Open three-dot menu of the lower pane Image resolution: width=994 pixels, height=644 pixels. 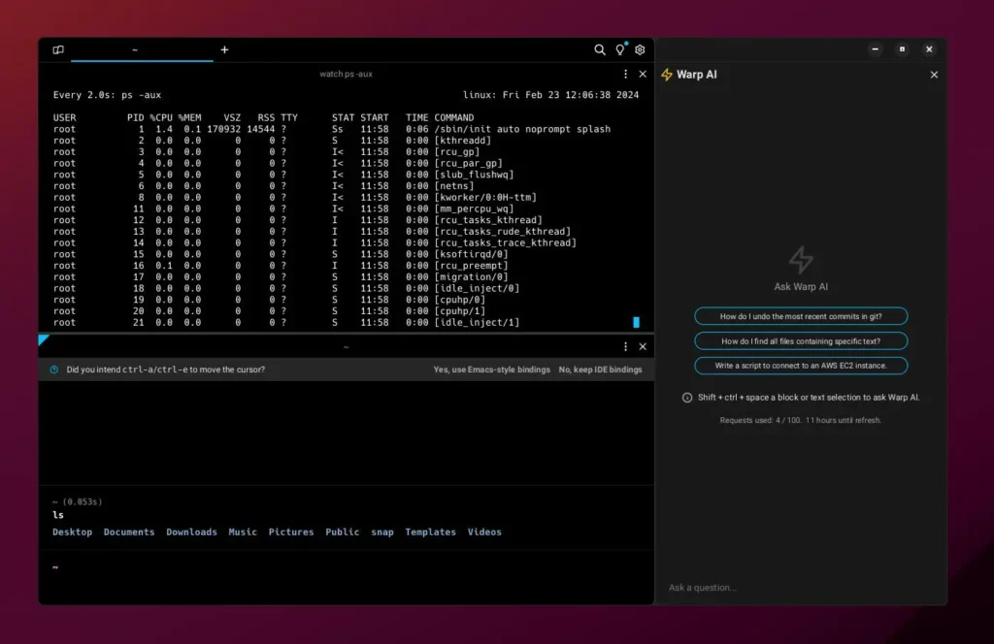626,346
